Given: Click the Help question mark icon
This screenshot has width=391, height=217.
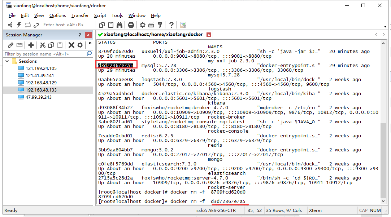Looking at the screenshot, I should [x=171, y=25].
